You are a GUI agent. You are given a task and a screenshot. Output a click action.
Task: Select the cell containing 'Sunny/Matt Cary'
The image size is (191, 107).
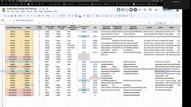(106, 76)
